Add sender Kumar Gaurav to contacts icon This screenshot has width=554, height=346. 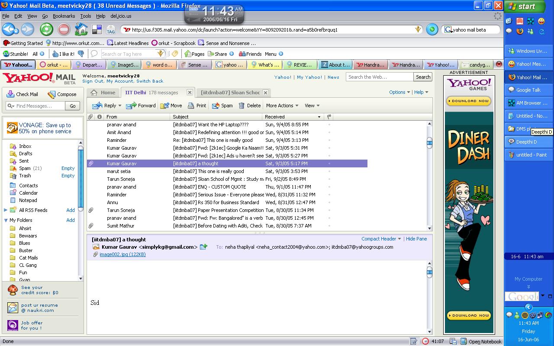(203, 247)
